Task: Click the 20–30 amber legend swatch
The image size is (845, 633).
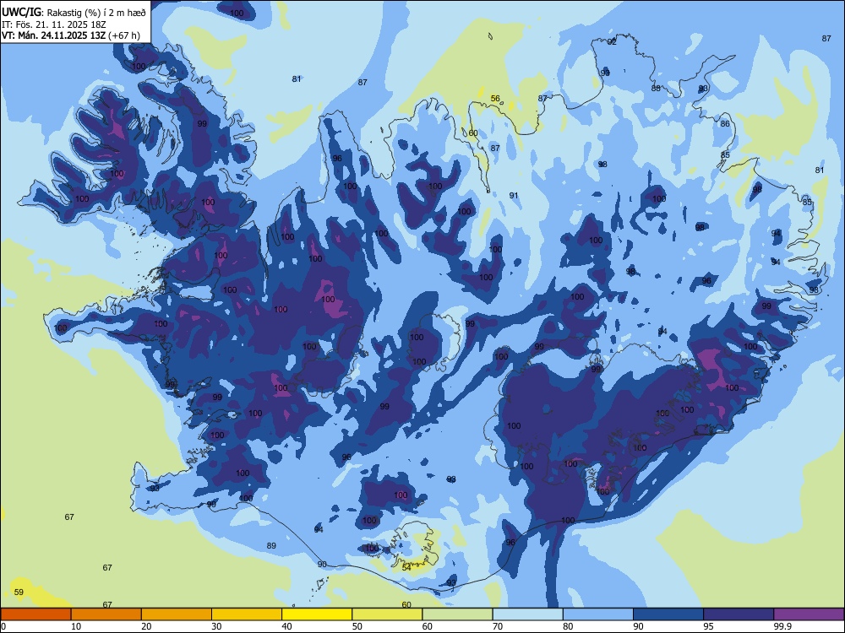Action: (177, 614)
